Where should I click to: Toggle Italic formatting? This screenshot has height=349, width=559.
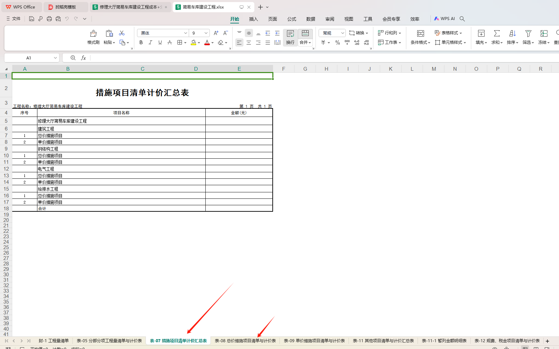150,42
